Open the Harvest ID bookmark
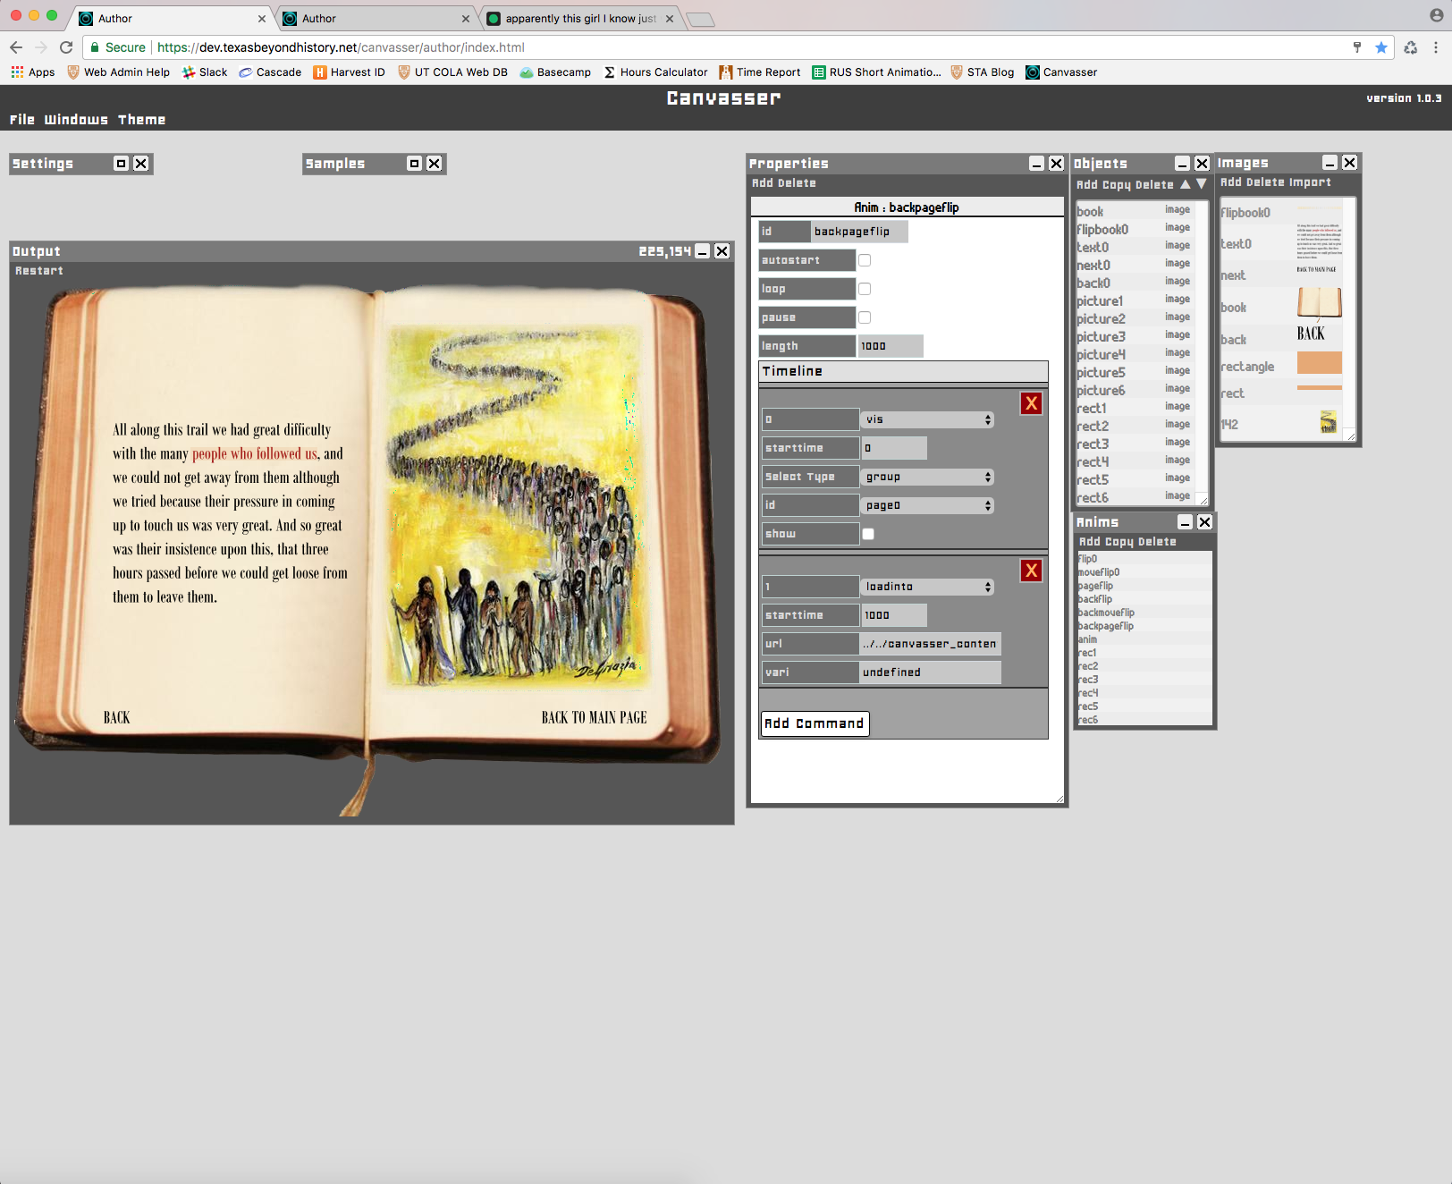This screenshot has width=1452, height=1184. pos(350,72)
